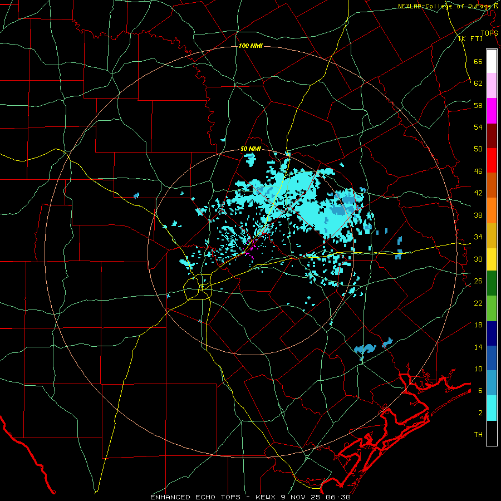Click the 'KEWX' station ID in the caption

pos(266,497)
